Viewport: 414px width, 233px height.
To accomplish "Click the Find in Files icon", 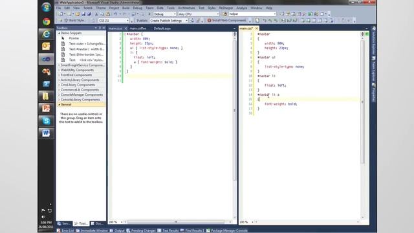I will point(225,14).
